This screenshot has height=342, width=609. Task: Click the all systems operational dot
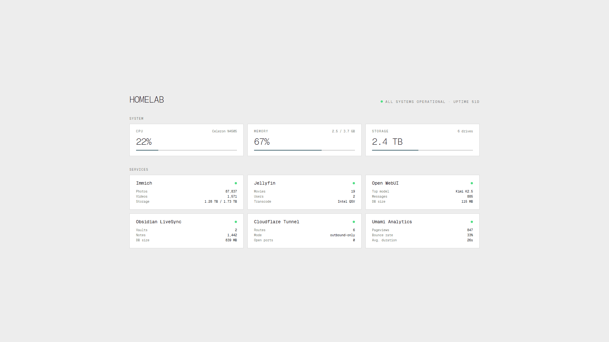pyautogui.click(x=382, y=102)
